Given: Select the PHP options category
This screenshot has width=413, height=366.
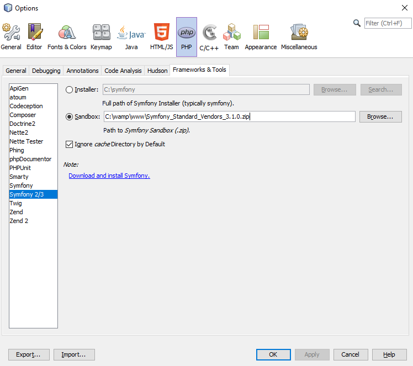Looking at the screenshot, I should point(187,37).
